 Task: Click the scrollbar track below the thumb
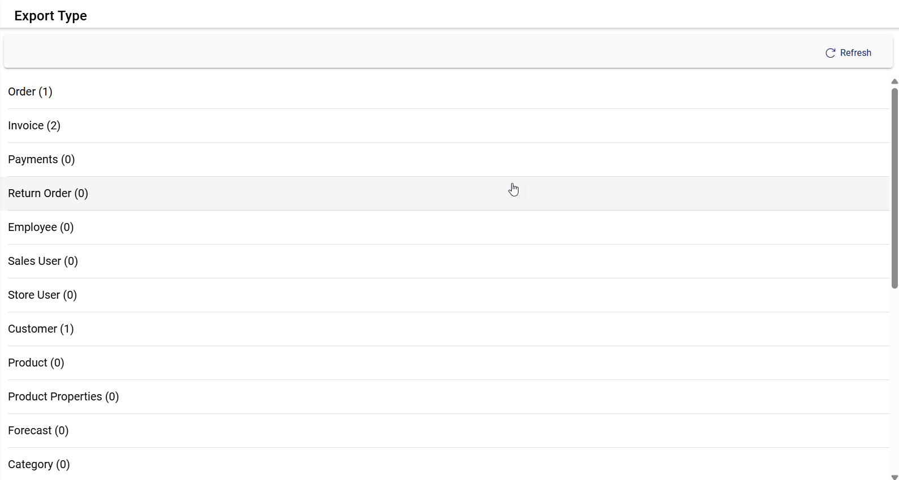point(894,384)
